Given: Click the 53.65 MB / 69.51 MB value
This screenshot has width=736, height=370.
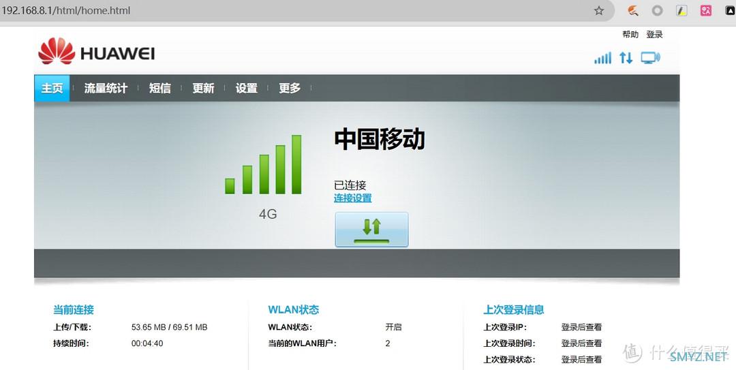Looking at the screenshot, I should pyautogui.click(x=169, y=327).
